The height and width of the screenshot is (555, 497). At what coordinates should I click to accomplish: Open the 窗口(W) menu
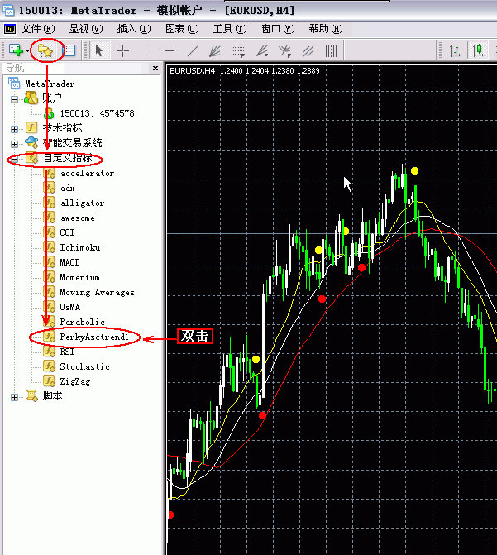click(278, 29)
